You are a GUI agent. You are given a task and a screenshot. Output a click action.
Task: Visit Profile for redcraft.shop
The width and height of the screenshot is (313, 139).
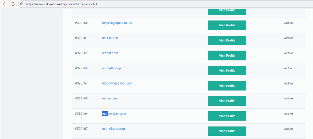coord(227,71)
